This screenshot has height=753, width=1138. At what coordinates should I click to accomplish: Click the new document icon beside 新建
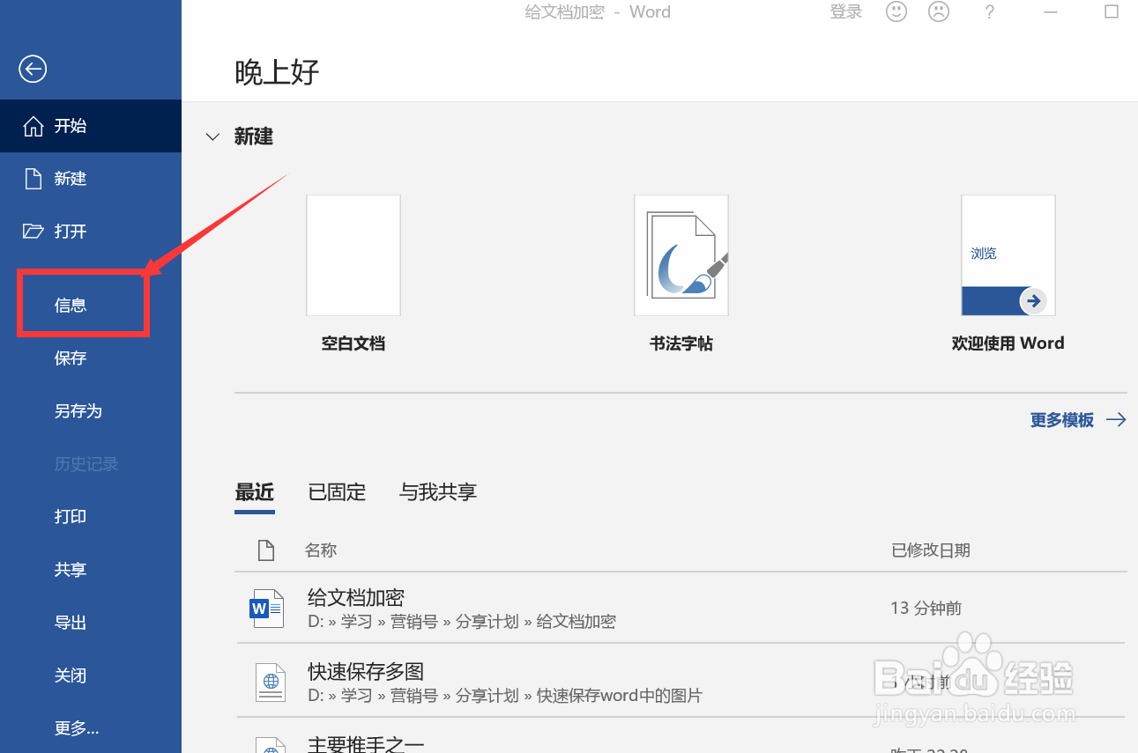coord(33,179)
